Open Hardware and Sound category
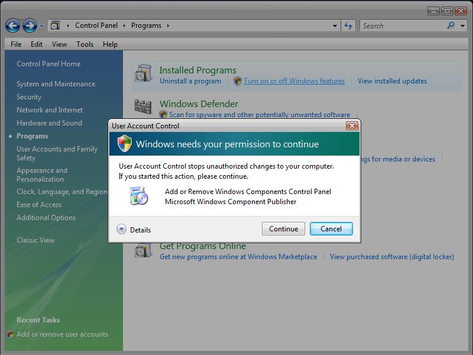Viewport: 473px width, 355px height. [49, 123]
